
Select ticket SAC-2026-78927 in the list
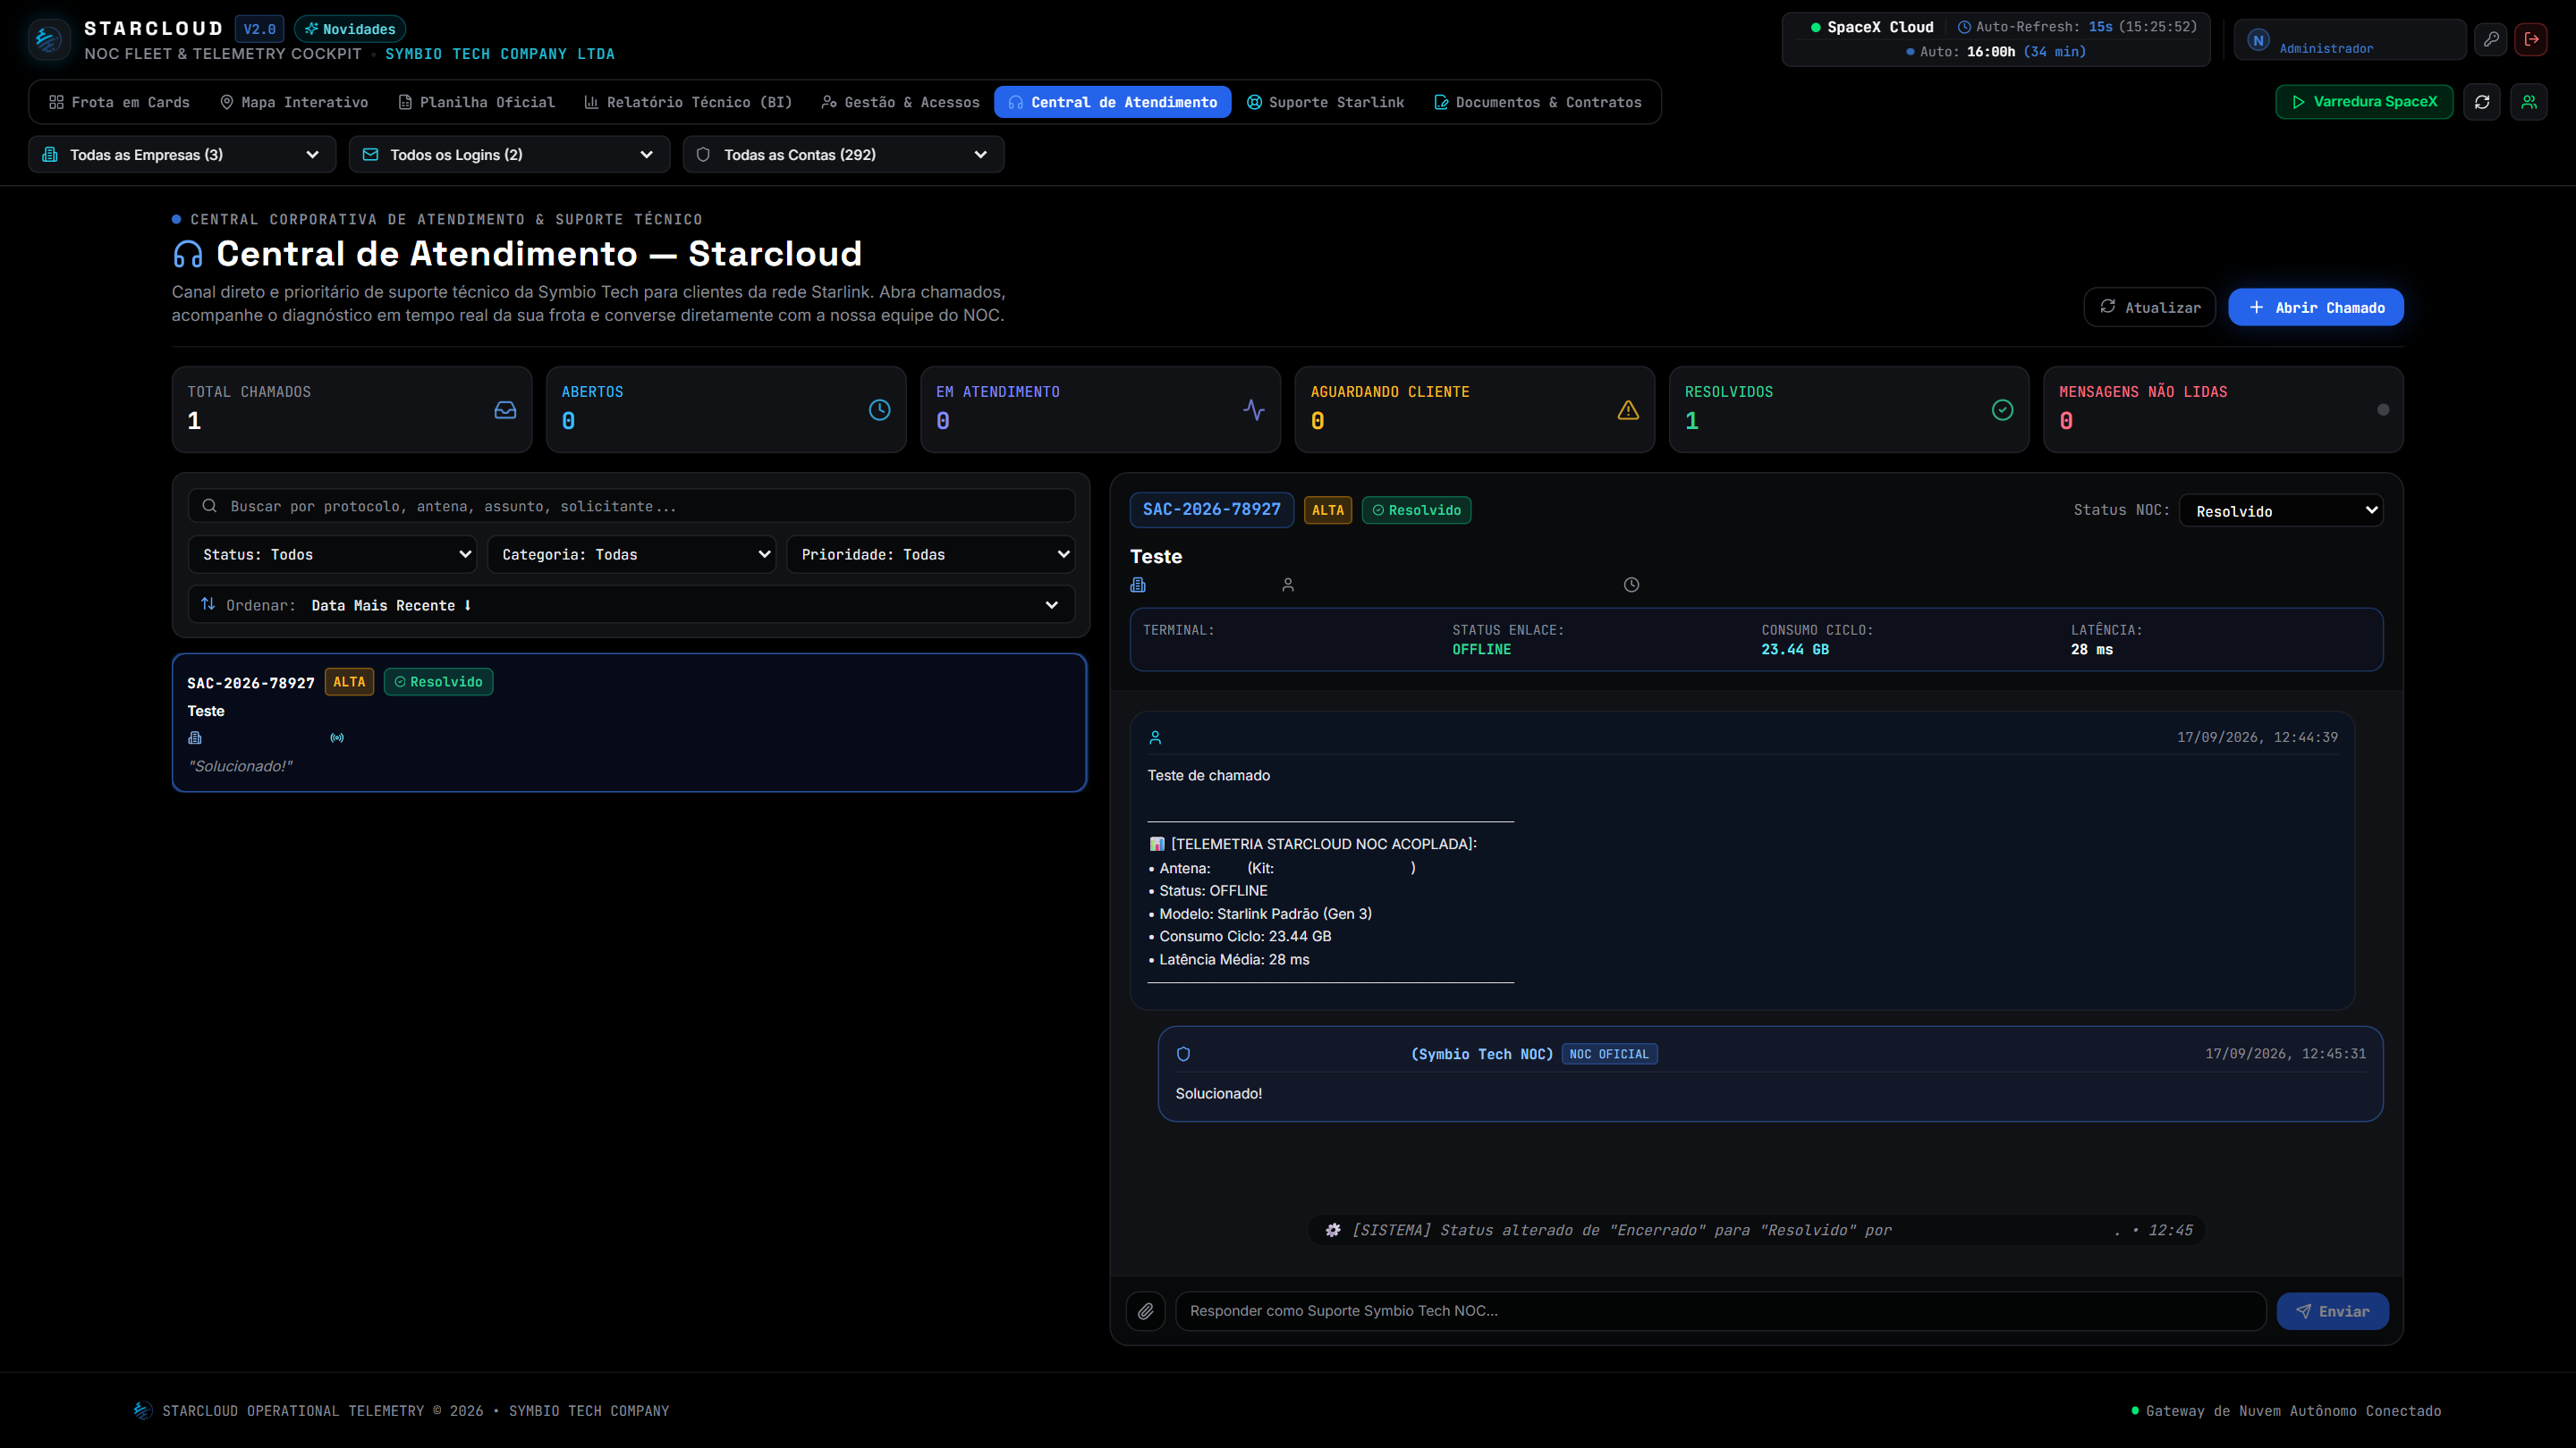[x=629, y=722]
